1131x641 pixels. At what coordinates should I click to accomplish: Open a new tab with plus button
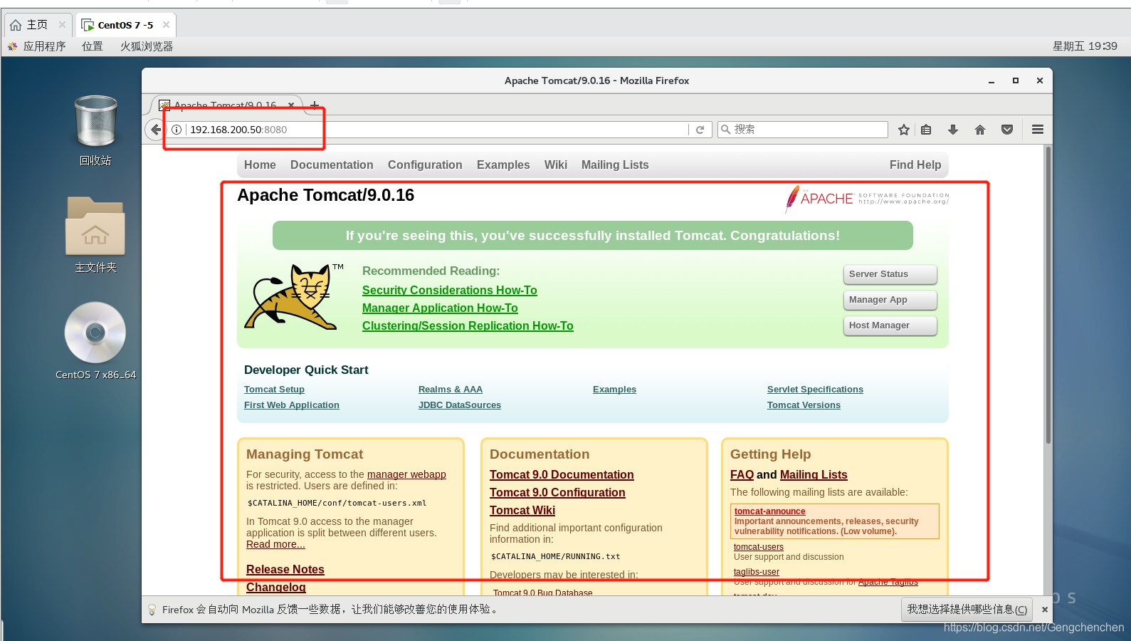(315, 105)
